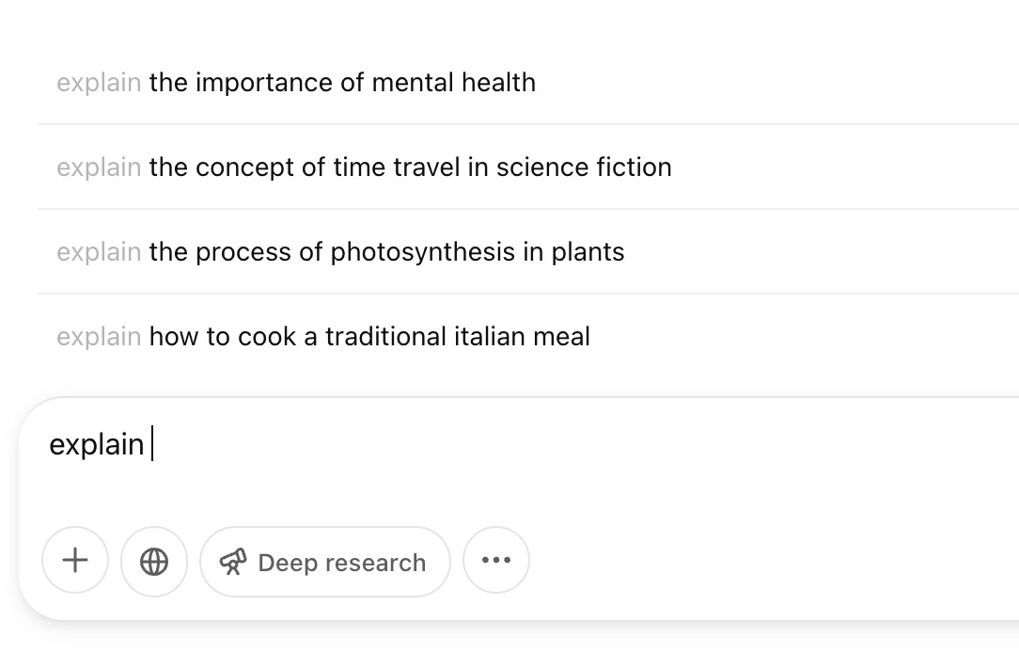Expand additional tools with ellipsis button
The height and width of the screenshot is (653, 1019).
(x=495, y=561)
